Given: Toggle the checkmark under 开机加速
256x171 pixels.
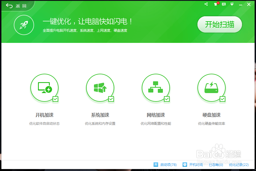Looking at the screenshot, I should [55, 99].
